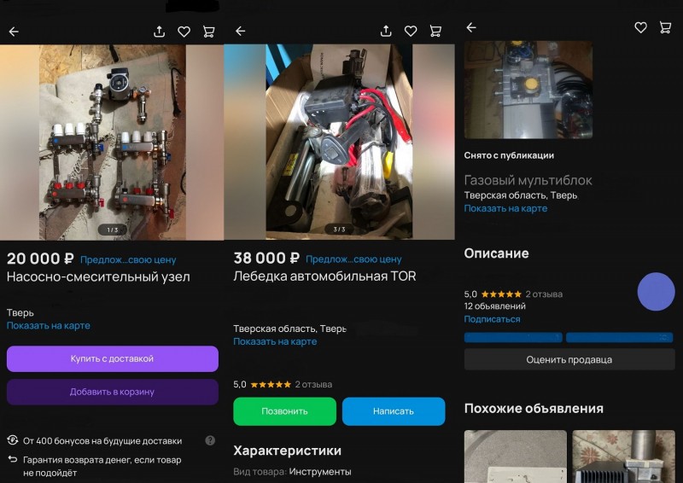Click the Оценить продавца button
This screenshot has height=483, width=683.
(x=569, y=359)
